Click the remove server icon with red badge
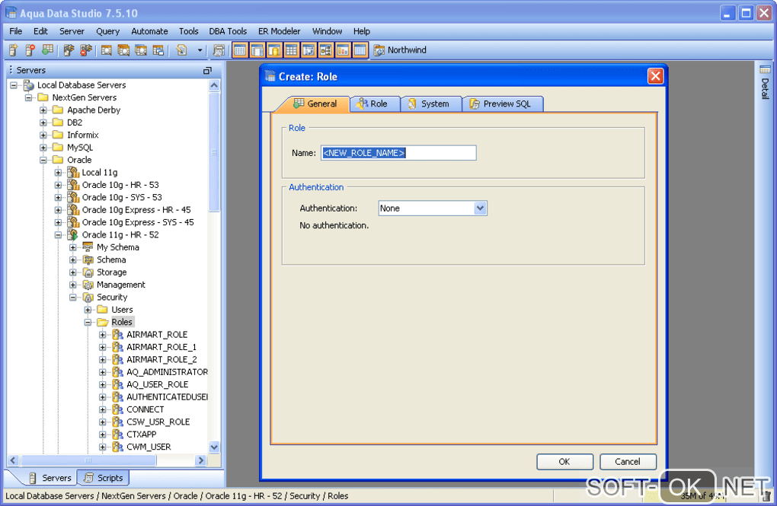The image size is (777, 506). (x=30, y=50)
